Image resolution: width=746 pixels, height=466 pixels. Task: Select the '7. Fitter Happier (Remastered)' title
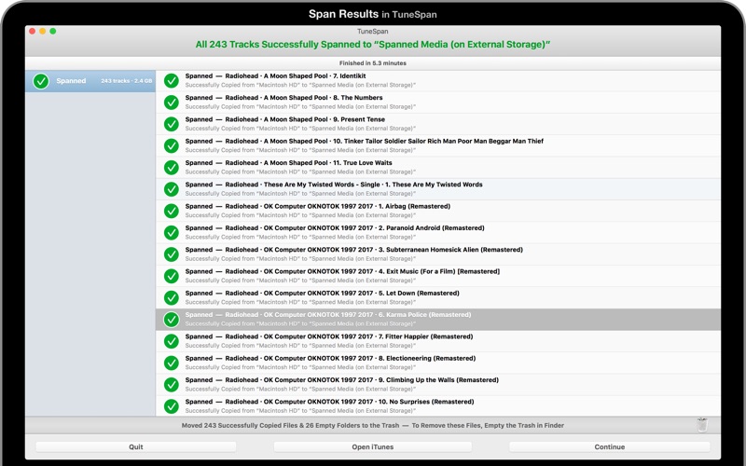pyautogui.click(x=426, y=336)
